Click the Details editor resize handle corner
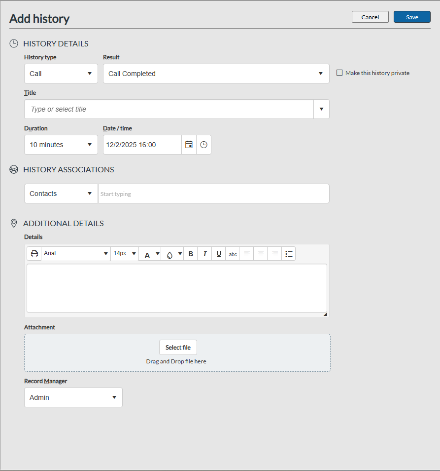 tap(325, 314)
